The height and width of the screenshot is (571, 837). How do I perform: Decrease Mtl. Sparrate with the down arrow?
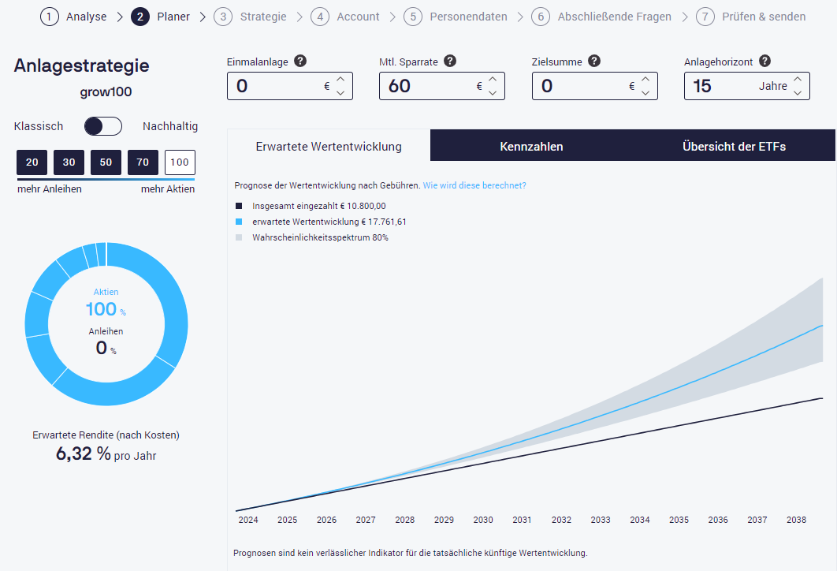coord(493,93)
